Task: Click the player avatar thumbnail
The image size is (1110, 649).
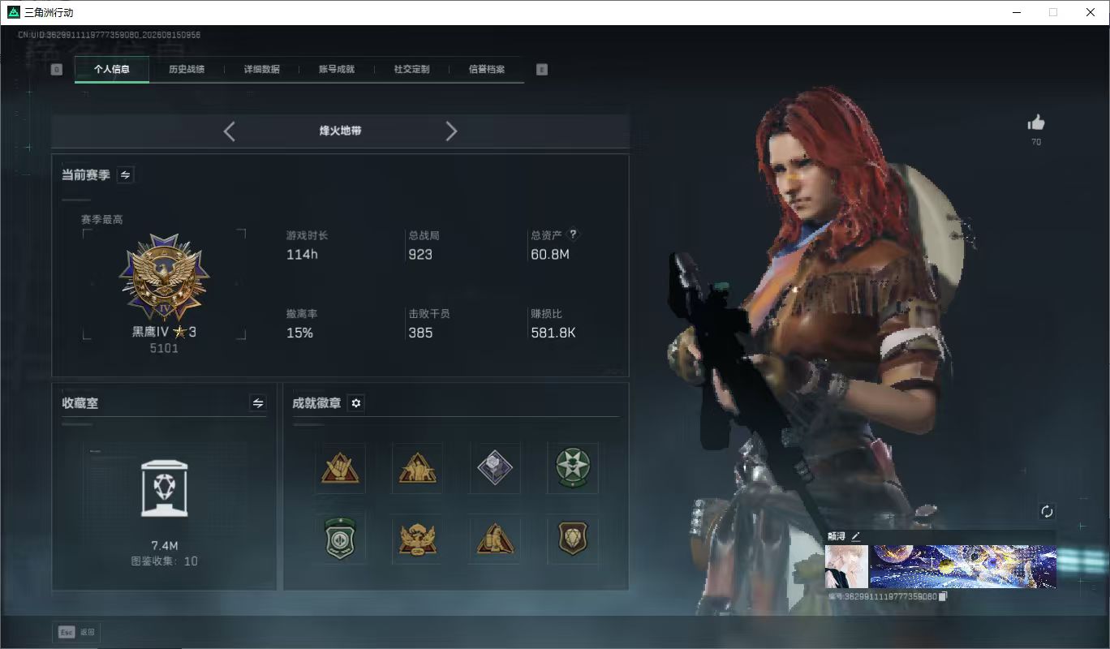Action: click(x=846, y=566)
